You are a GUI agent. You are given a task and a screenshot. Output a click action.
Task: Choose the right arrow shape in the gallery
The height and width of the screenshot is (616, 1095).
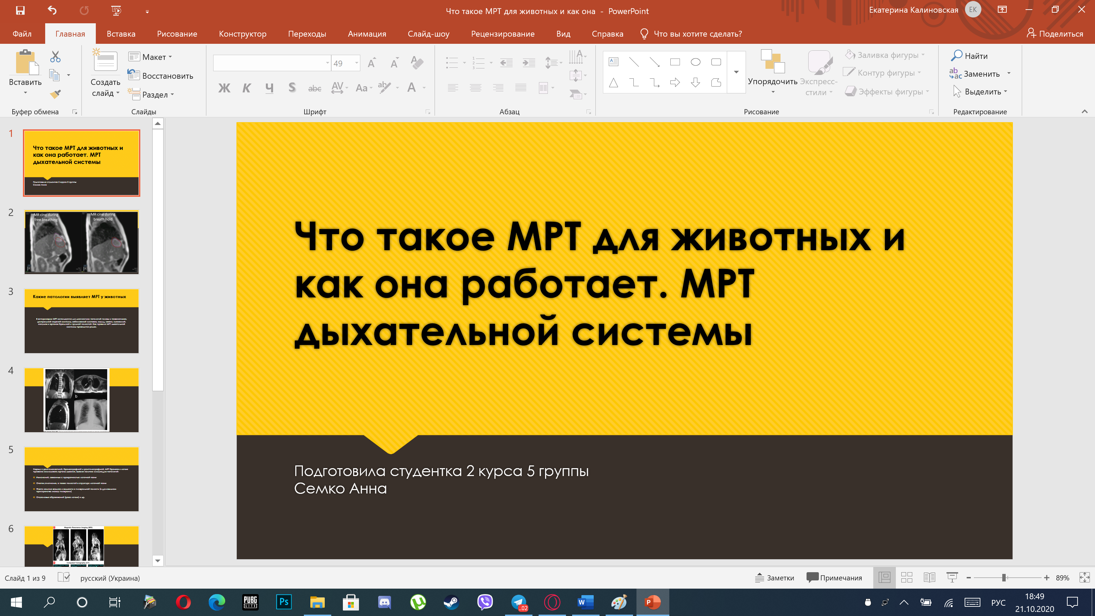674,82
